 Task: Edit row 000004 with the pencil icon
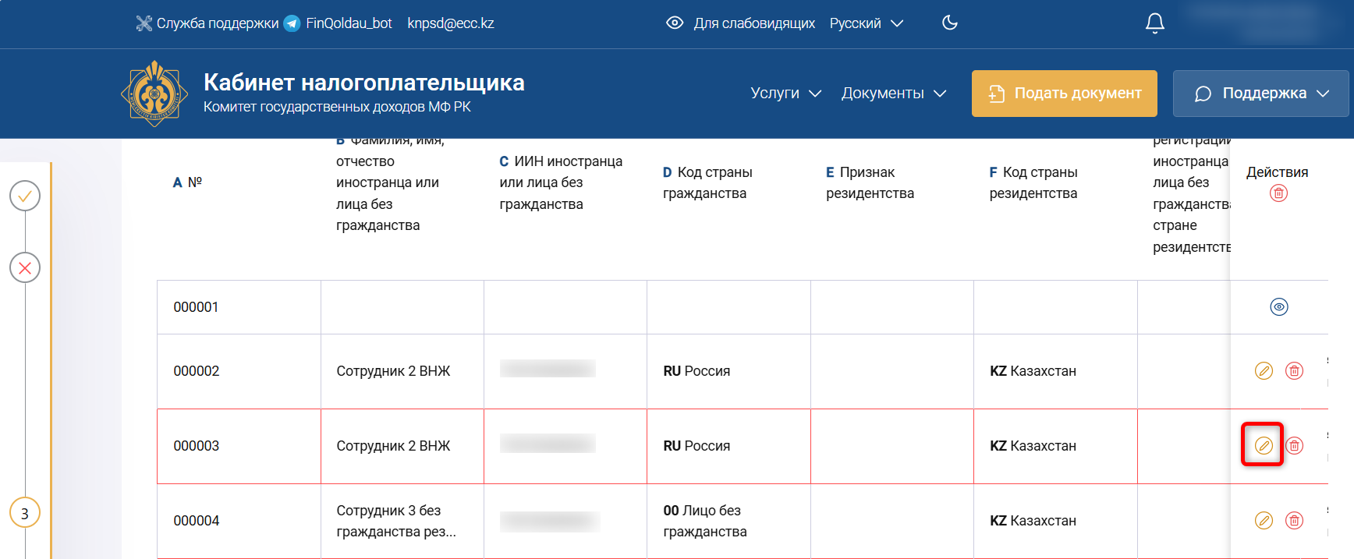pos(1264,521)
